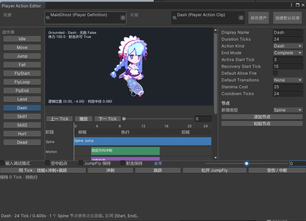The height and width of the screenshot is (221, 306).
Task: Select the Hurt action
Action: (x=22, y=134)
